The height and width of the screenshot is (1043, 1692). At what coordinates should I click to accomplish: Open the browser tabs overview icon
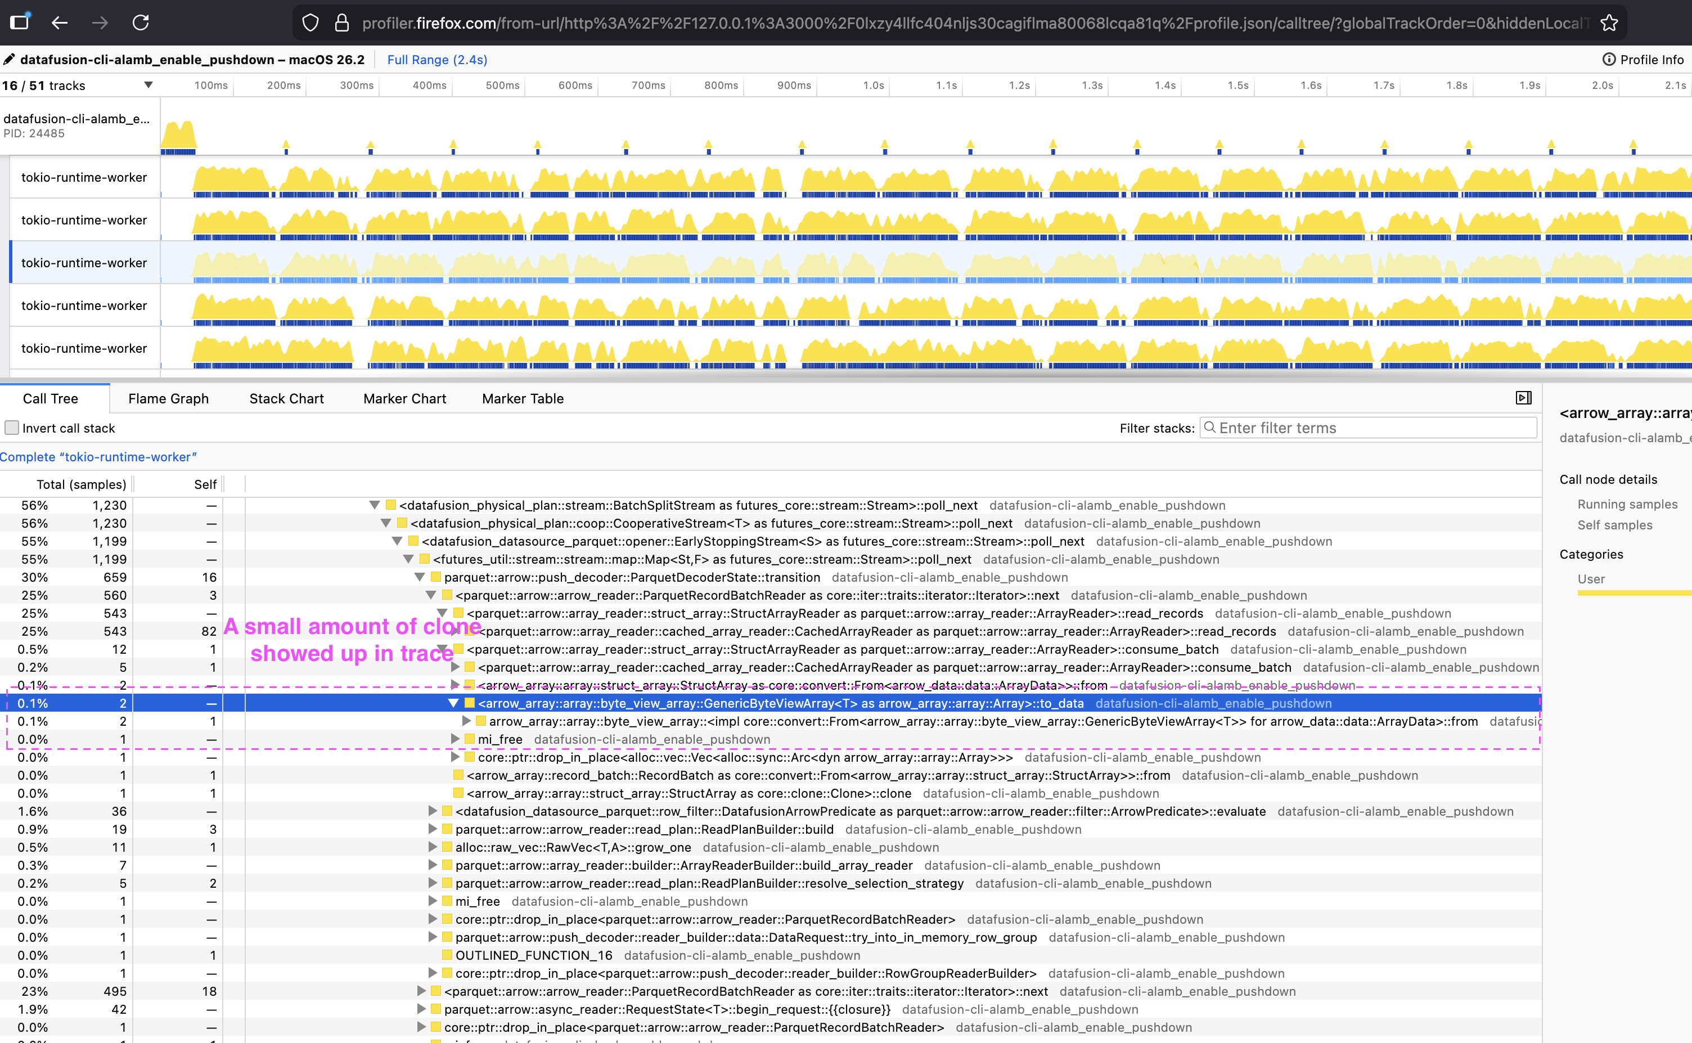(20, 21)
